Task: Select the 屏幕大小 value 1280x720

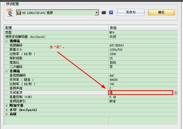Action: [x=116, y=50]
